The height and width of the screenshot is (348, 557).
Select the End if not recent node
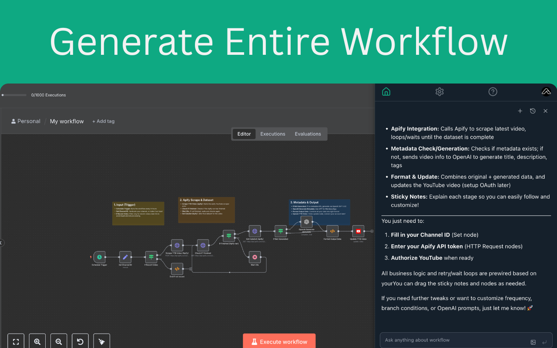point(177,269)
